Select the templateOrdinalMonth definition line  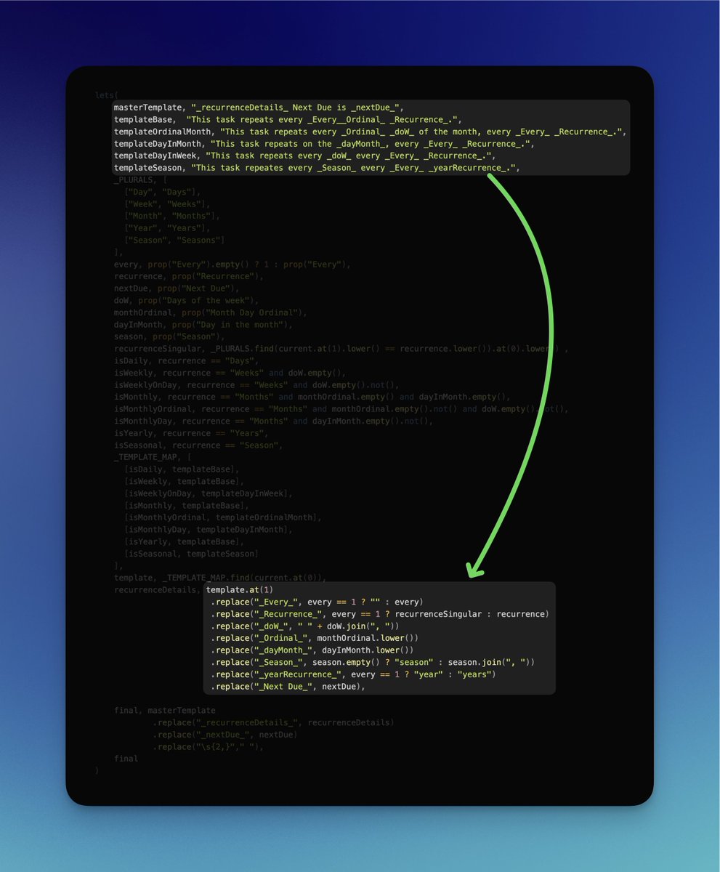[x=370, y=132]
